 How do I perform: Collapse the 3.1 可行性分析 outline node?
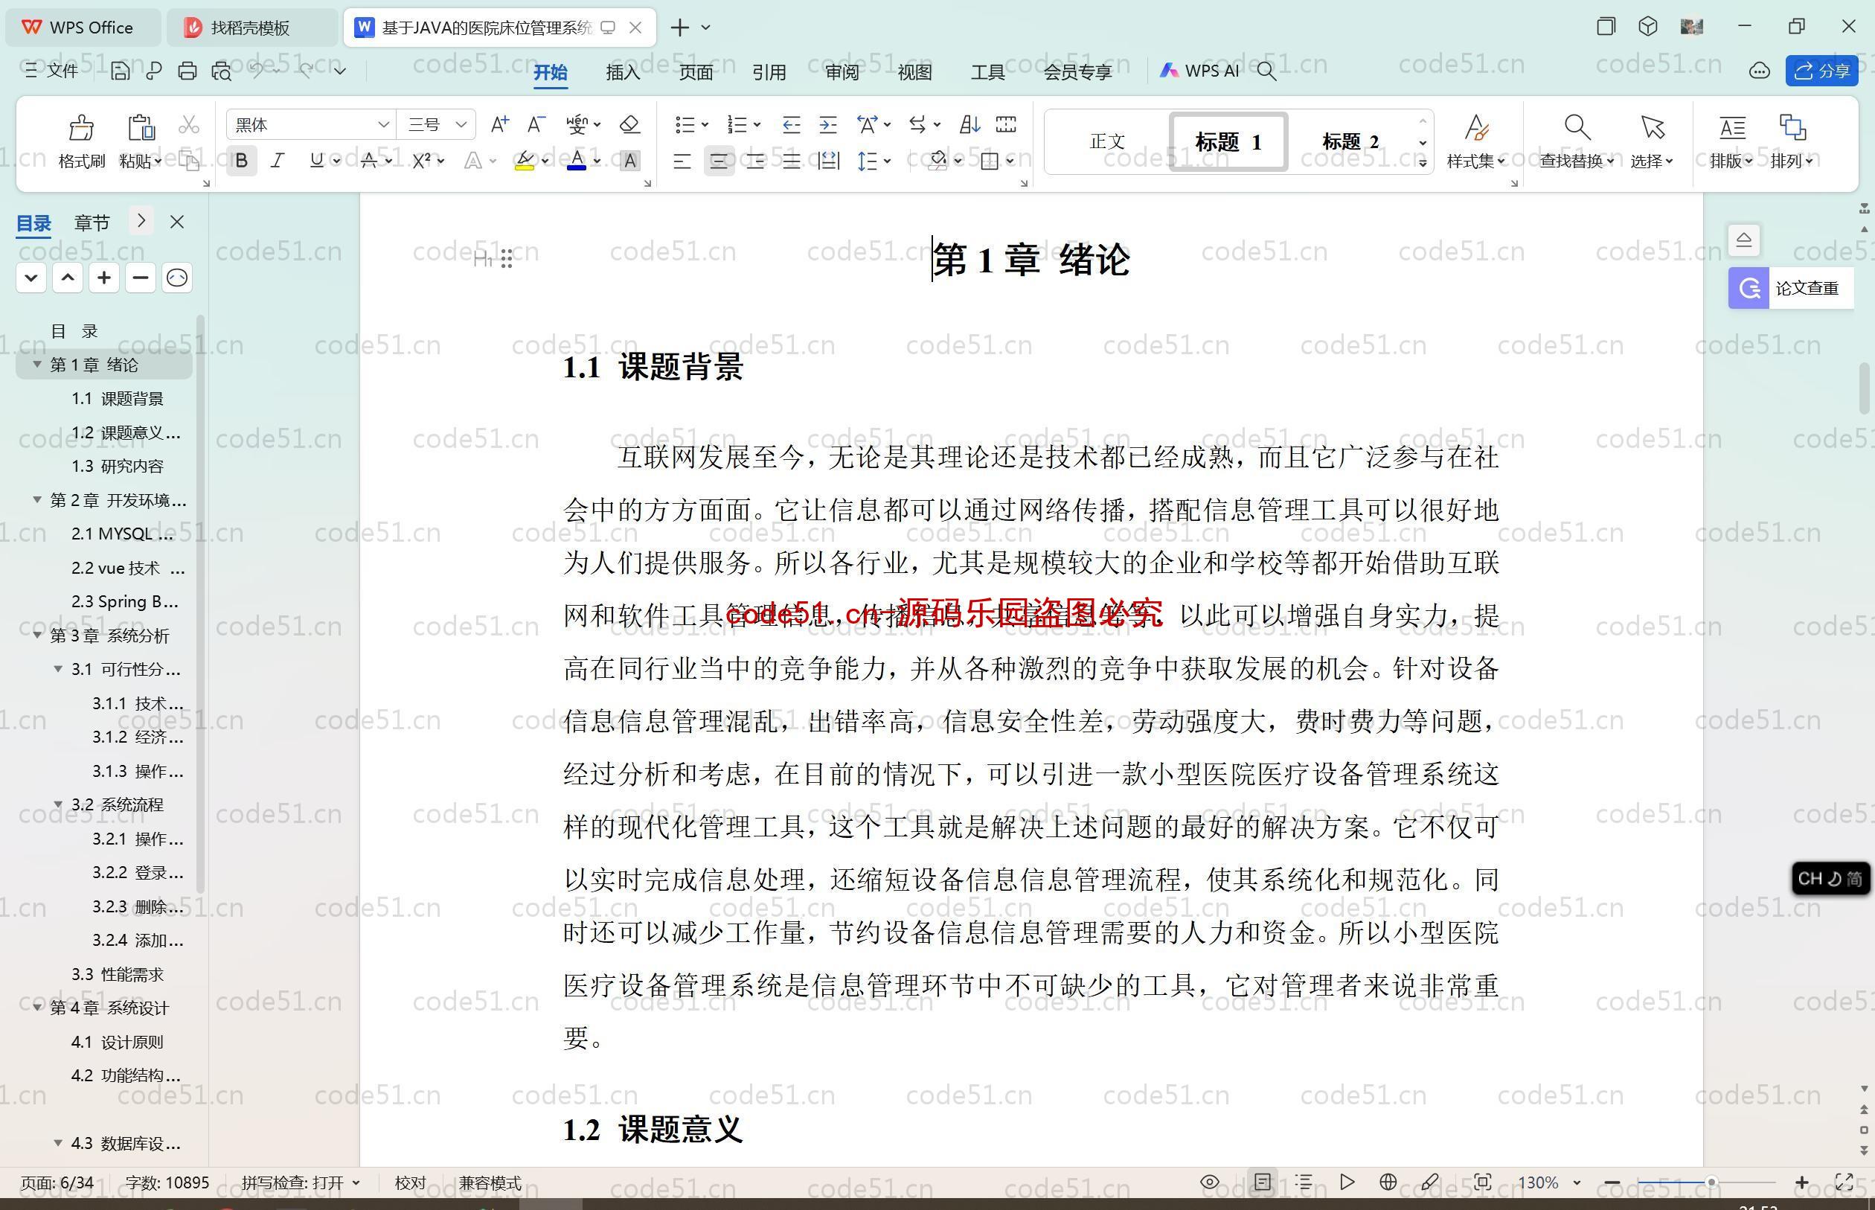coord(58,669)
